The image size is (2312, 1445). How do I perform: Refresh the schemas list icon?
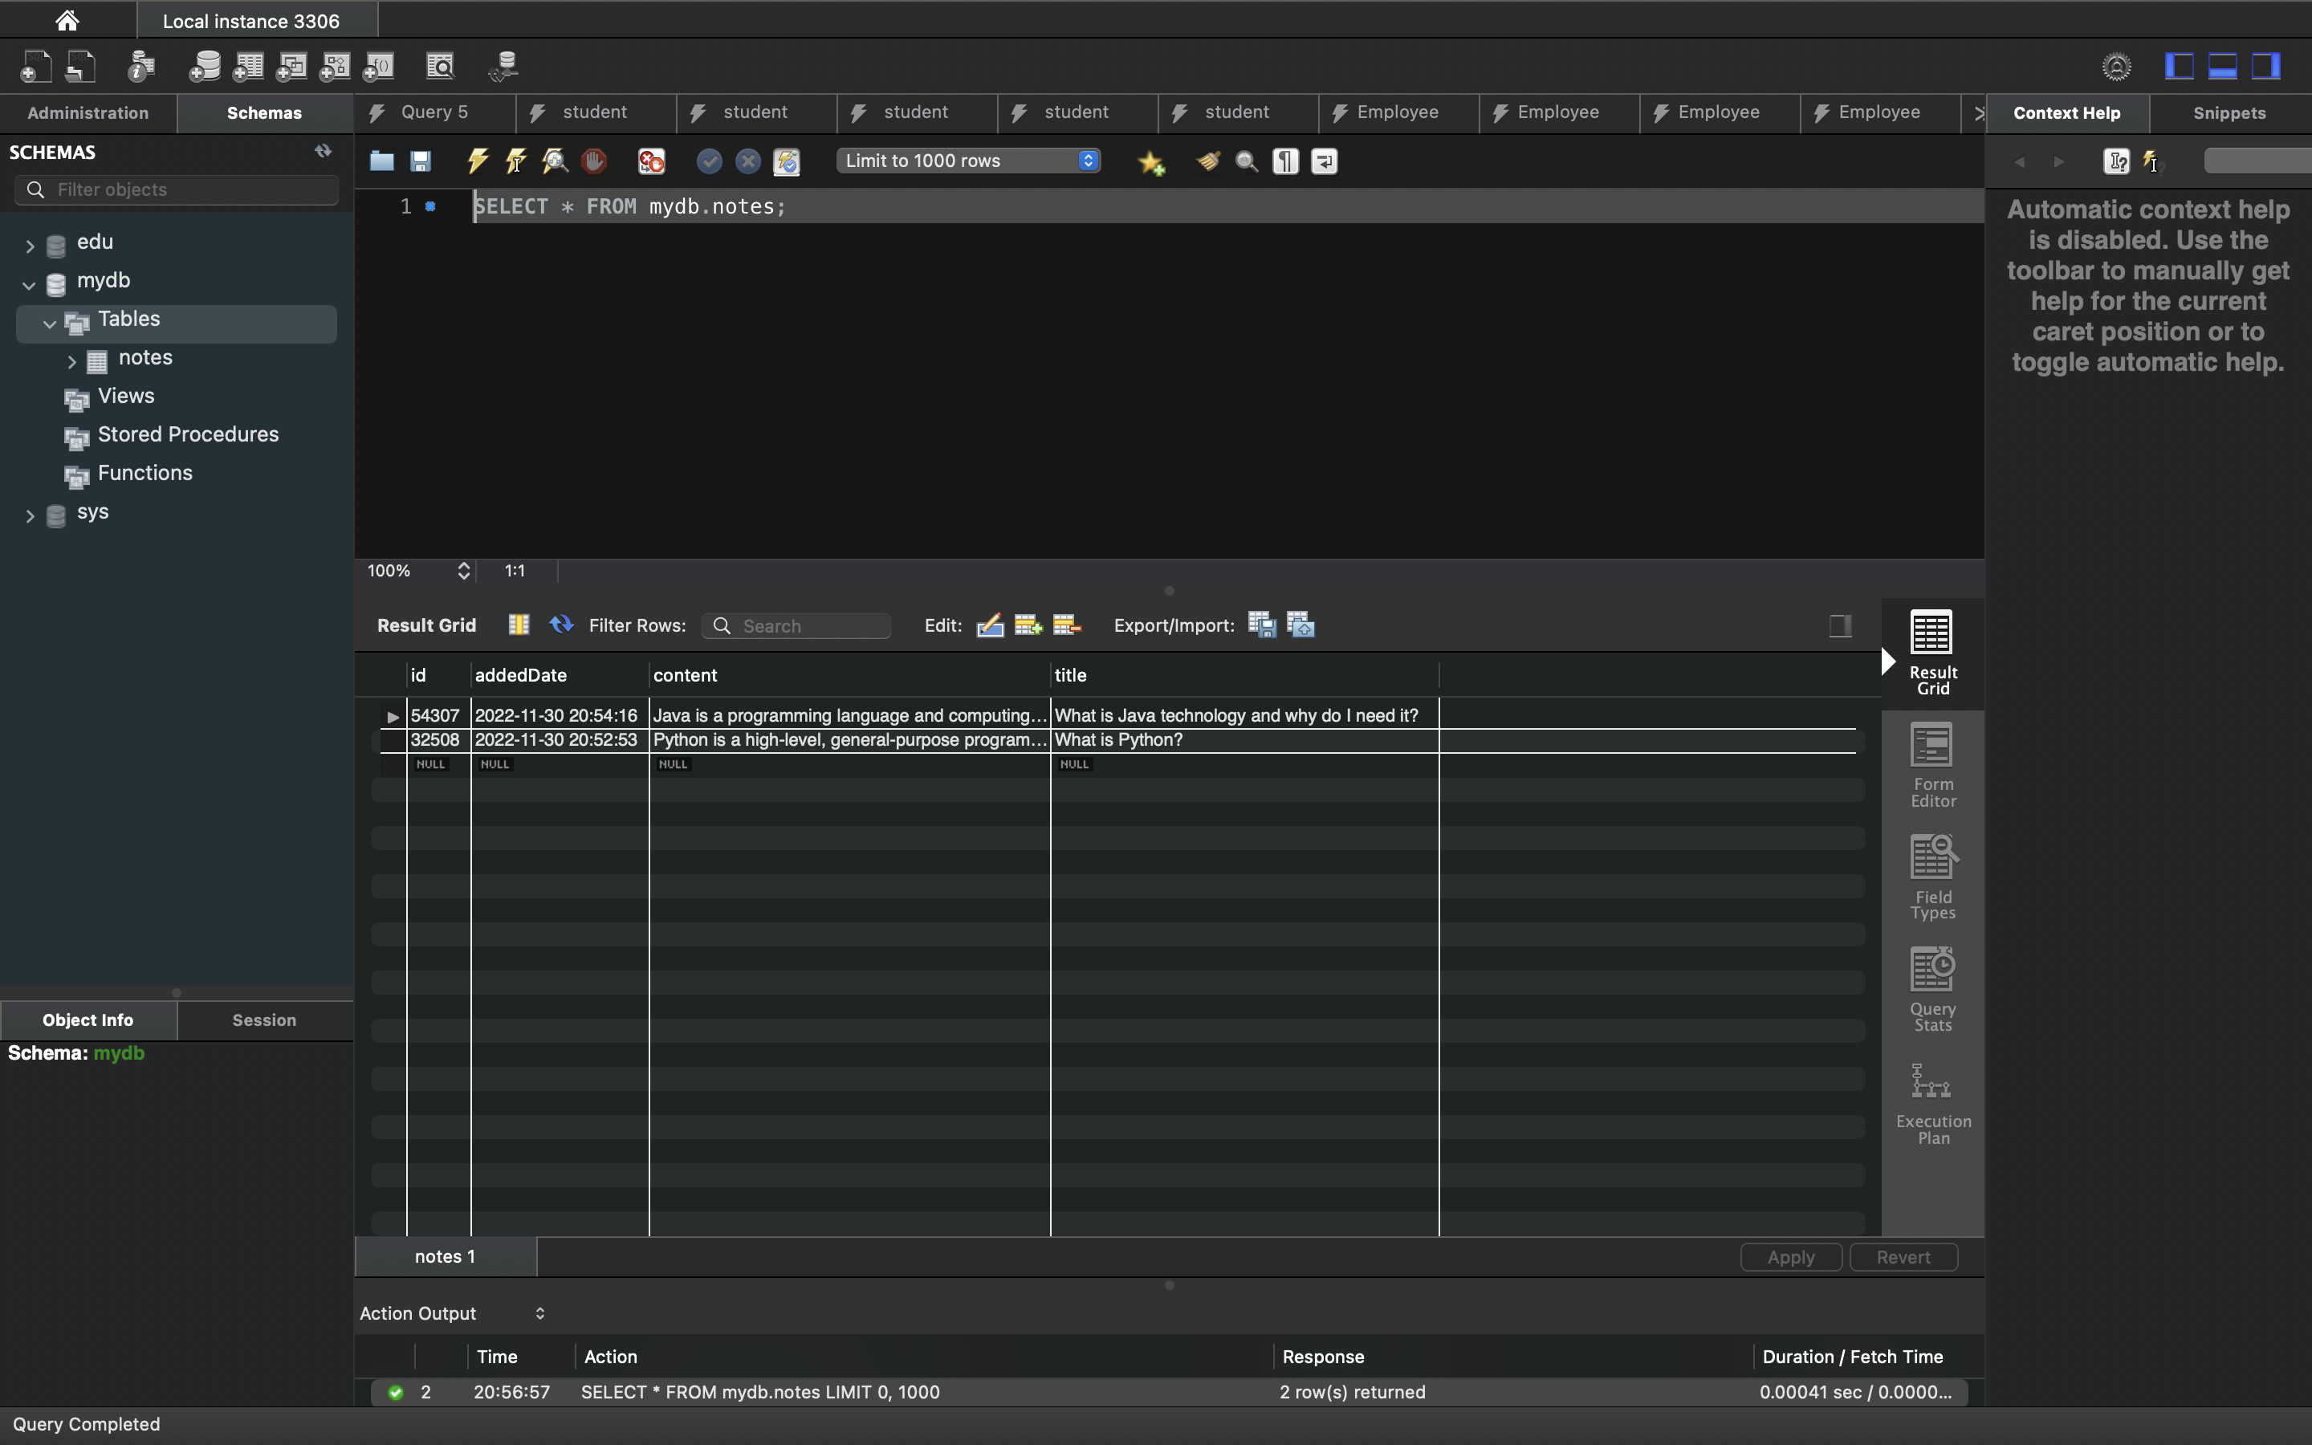pyautogui.click(x=323, y=151)
